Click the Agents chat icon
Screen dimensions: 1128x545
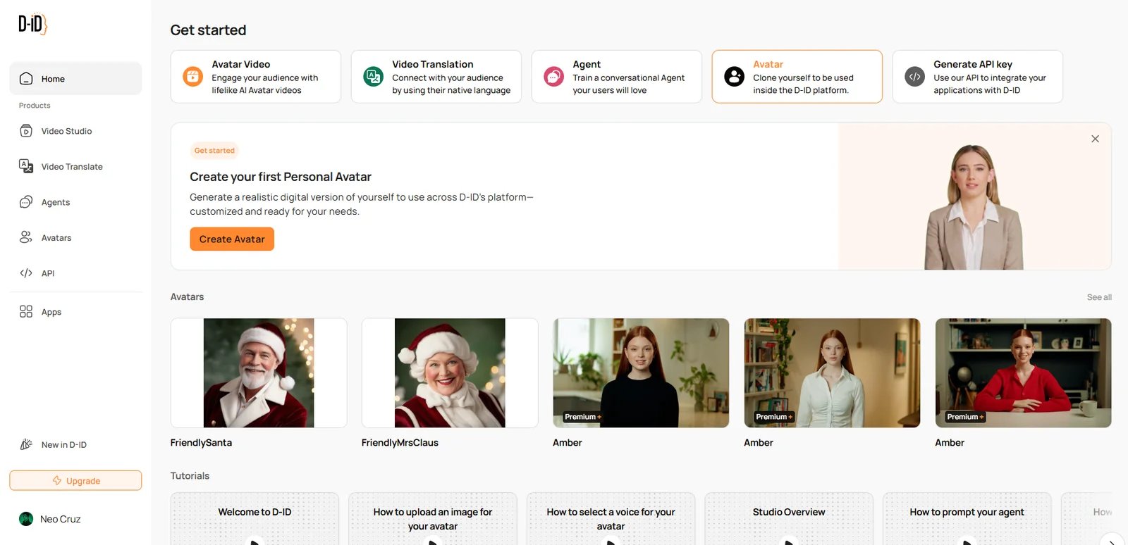26,202
